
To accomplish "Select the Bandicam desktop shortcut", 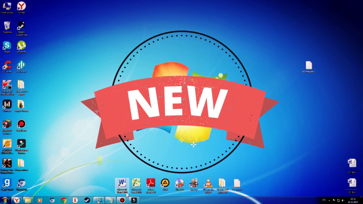I will (21, 126).
